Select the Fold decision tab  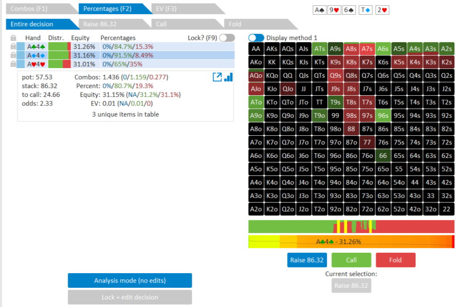[258, 24]
